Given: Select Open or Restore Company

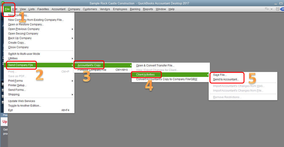Looking at the screenshot, I should (x=26, y=24).
